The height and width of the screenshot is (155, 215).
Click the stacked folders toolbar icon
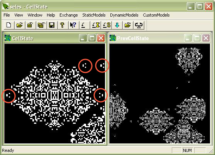pyautogui.click(x=41, y=25)
